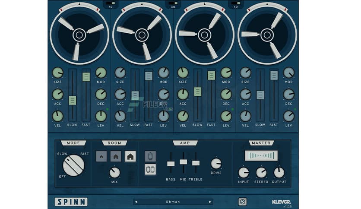Click the VEL knob of the first rotor
This screenshot has width=361, height=209.
[x=57, y=116]
